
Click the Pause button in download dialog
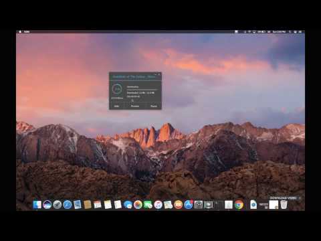154,106
